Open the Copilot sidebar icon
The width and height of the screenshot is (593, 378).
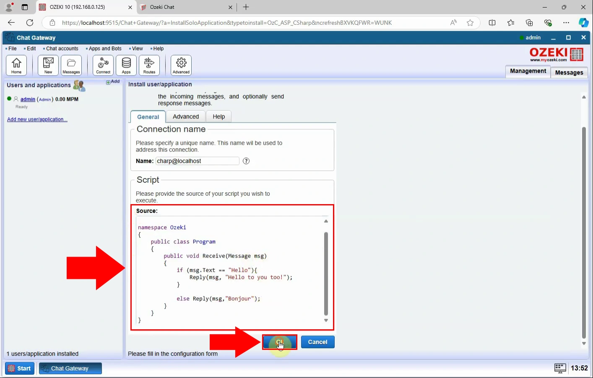[583, 23]
